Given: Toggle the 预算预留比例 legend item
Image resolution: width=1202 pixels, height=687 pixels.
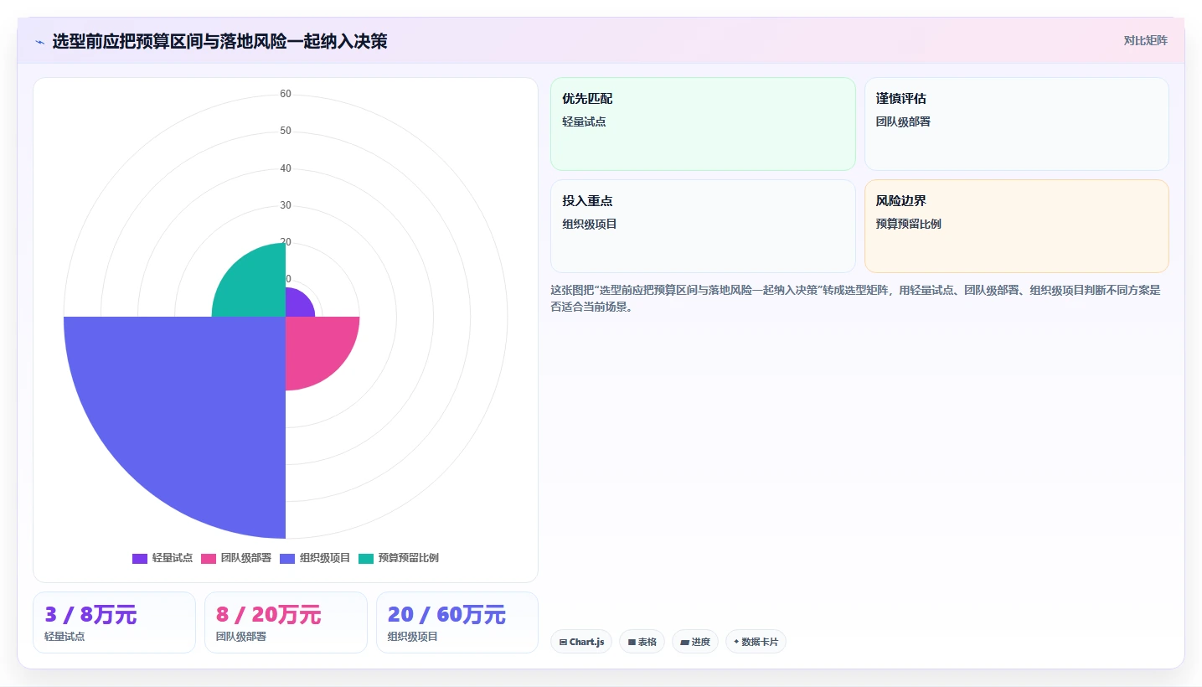Looking at the screenshot, I should (x=399, y=558).
